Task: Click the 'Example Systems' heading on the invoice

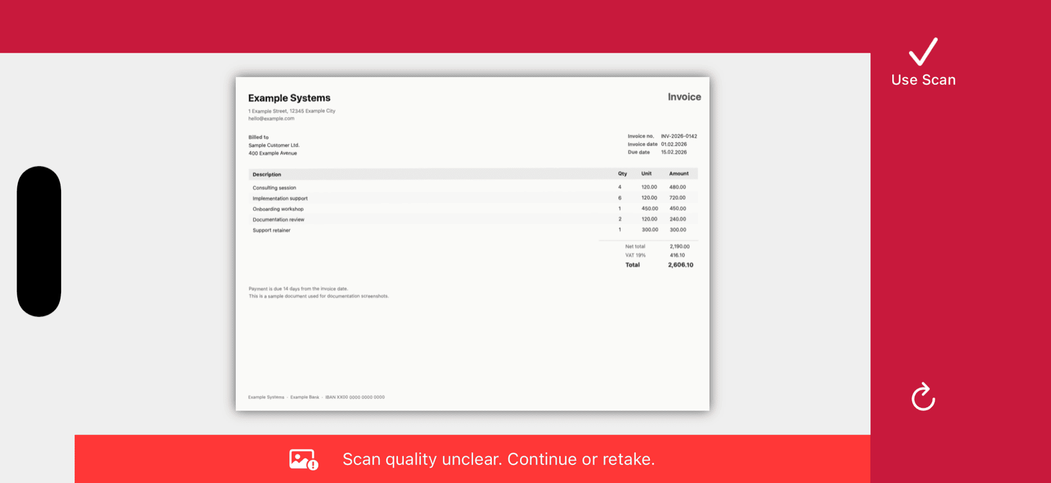Action: pos(289,98)
